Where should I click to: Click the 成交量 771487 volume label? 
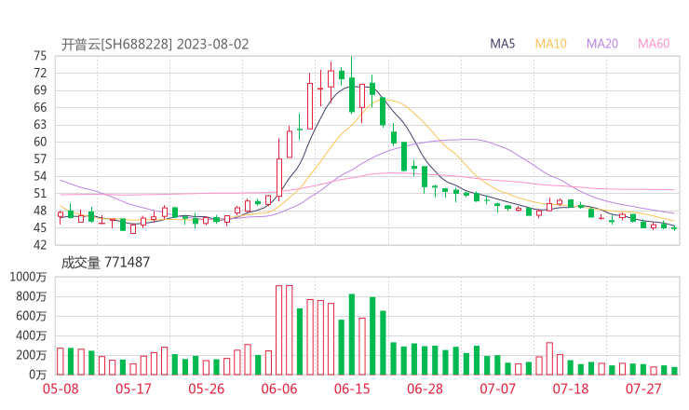click(x=105, y=263)
